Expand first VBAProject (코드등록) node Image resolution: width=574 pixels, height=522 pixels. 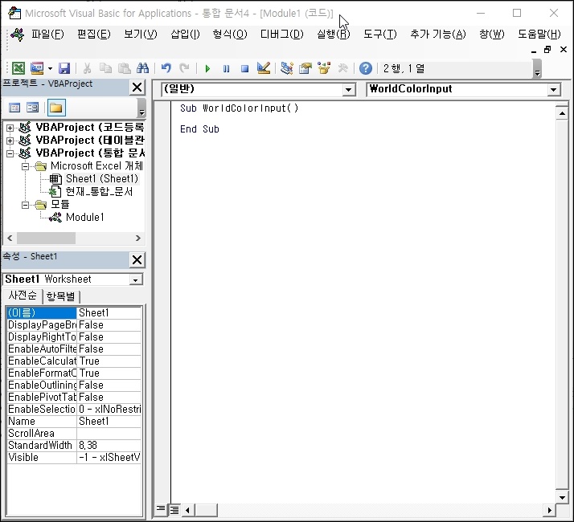(10, 128)
